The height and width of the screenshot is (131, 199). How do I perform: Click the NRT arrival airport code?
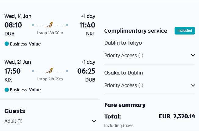pos(91,34)
